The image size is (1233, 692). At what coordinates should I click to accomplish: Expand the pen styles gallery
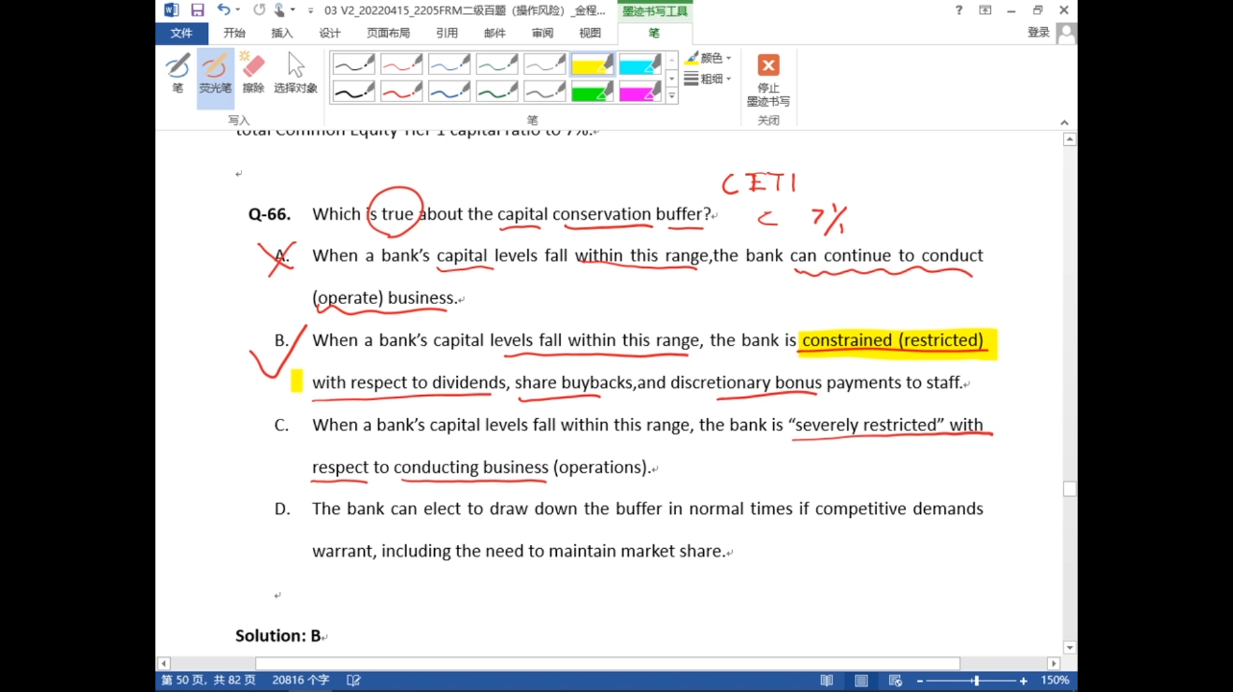pos(672,96)
